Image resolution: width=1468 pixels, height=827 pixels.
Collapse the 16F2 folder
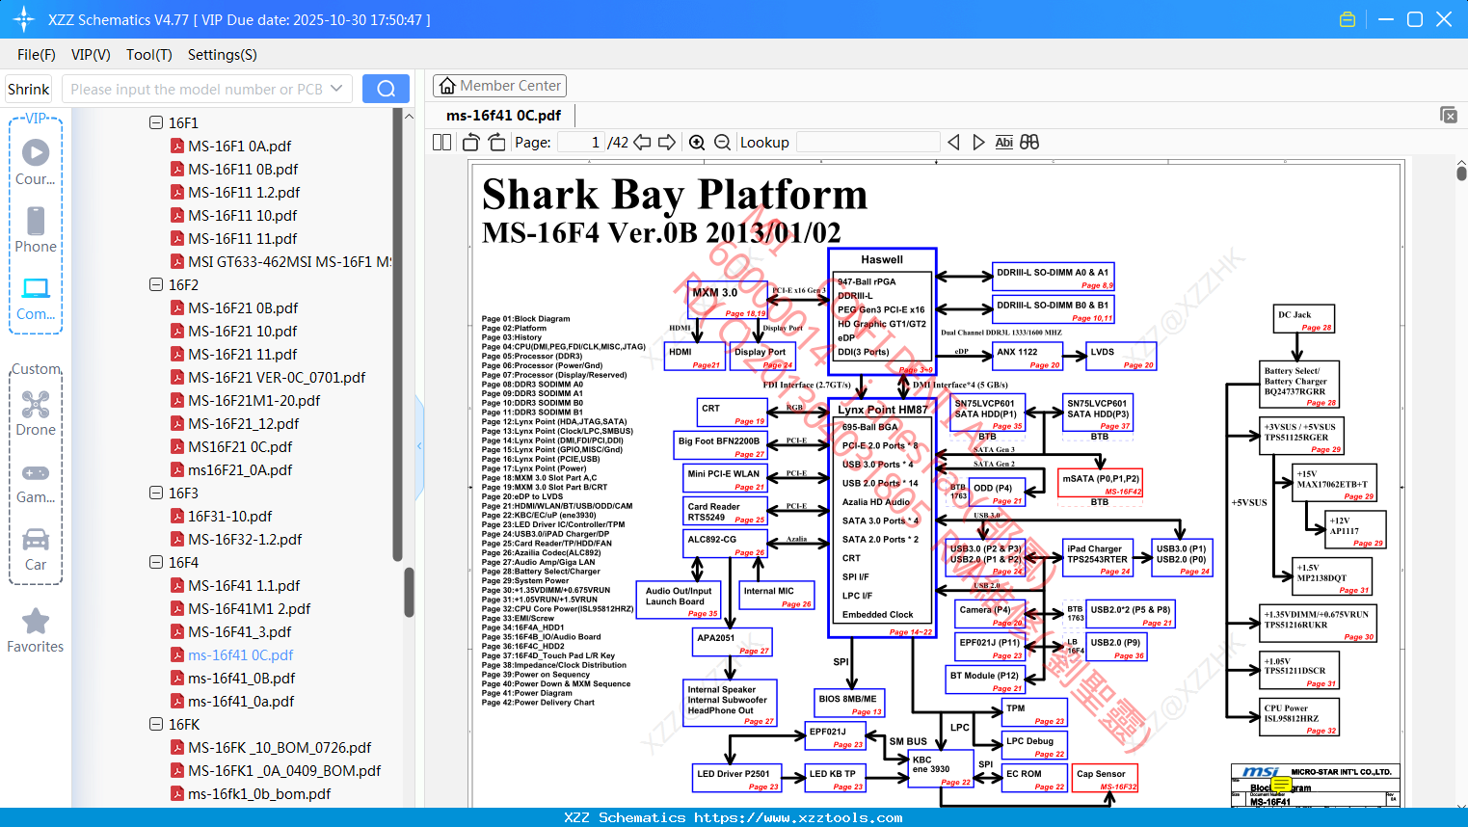(156, 284)
